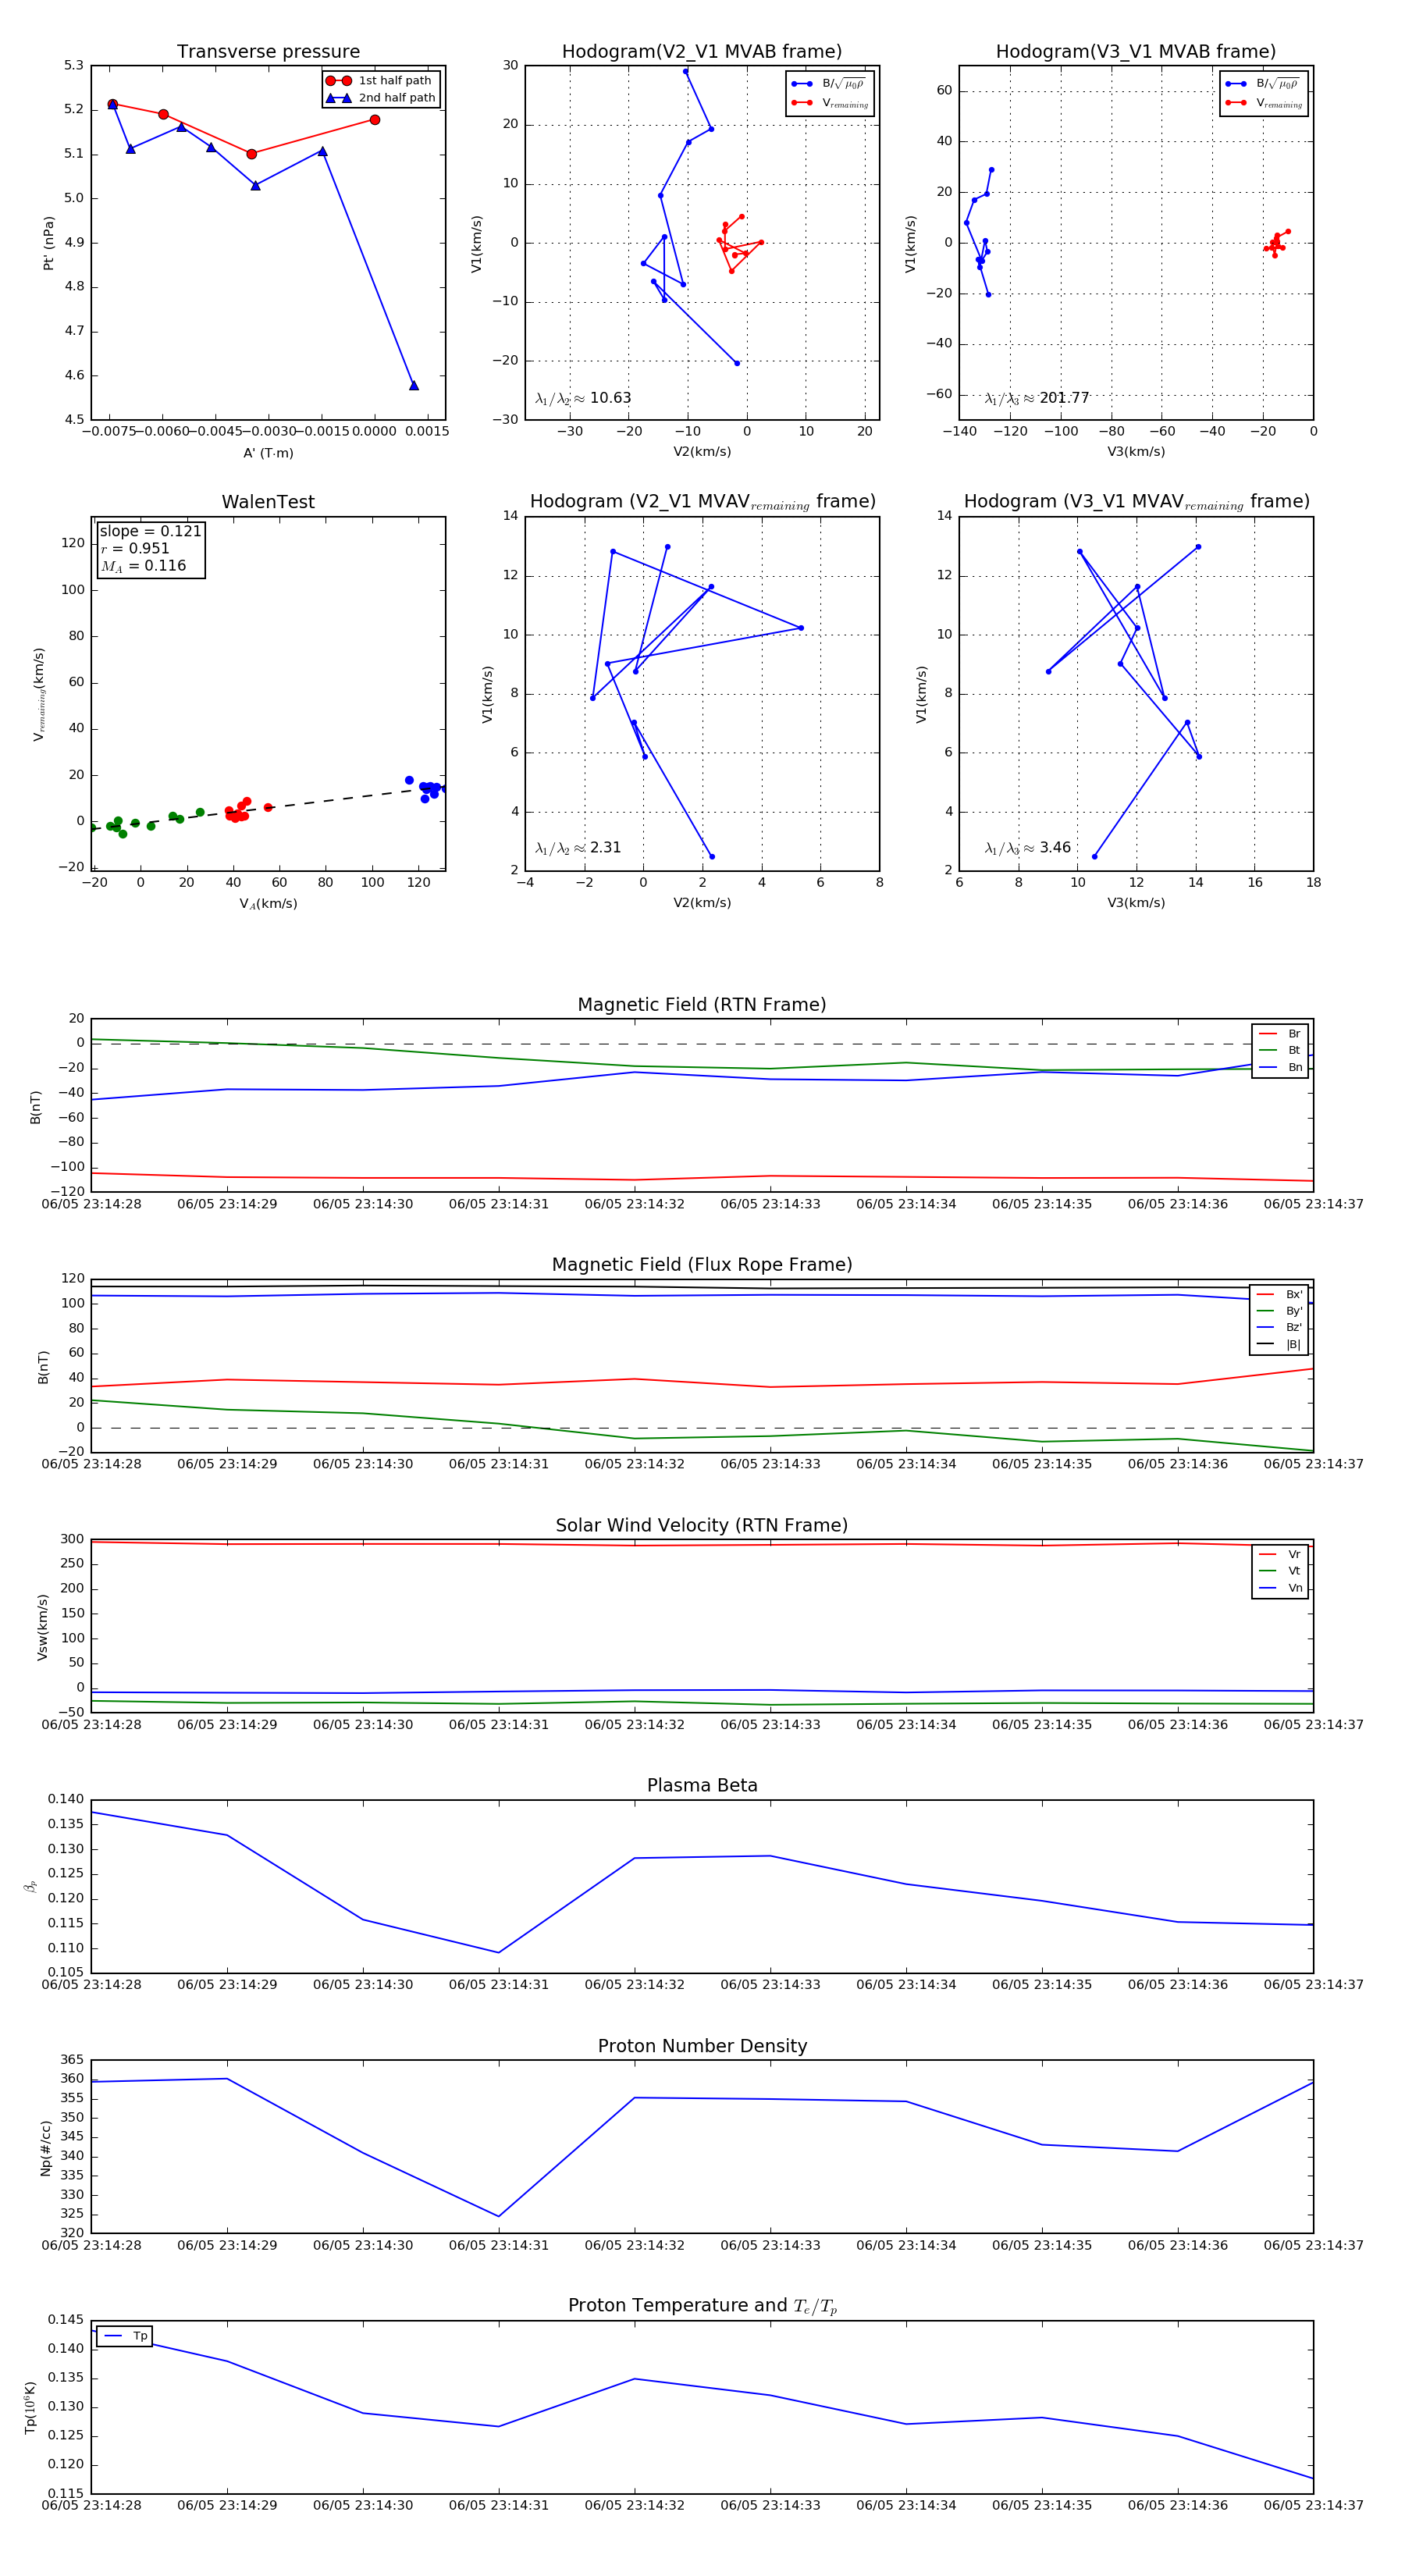Image resolution: width=1405 pixels, height=2576 pixels.
Task: Click the "Pt' (nPa)" y-axis label
Action: click(48, 243)
